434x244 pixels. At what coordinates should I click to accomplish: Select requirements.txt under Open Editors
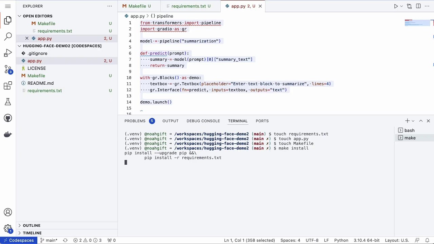[67, 31]
